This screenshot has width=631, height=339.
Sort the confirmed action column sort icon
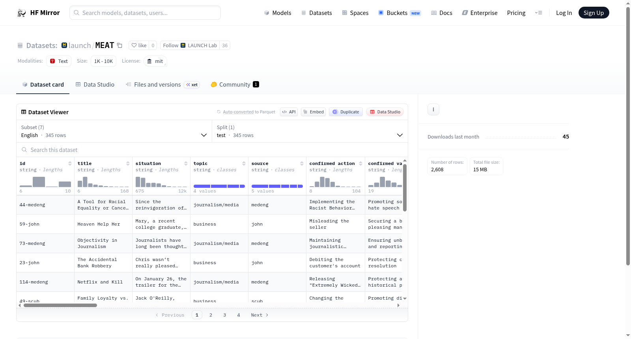click(360, 163)
